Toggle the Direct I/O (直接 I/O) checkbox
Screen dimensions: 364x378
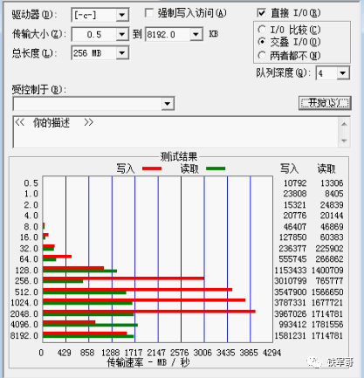[261, 13]
